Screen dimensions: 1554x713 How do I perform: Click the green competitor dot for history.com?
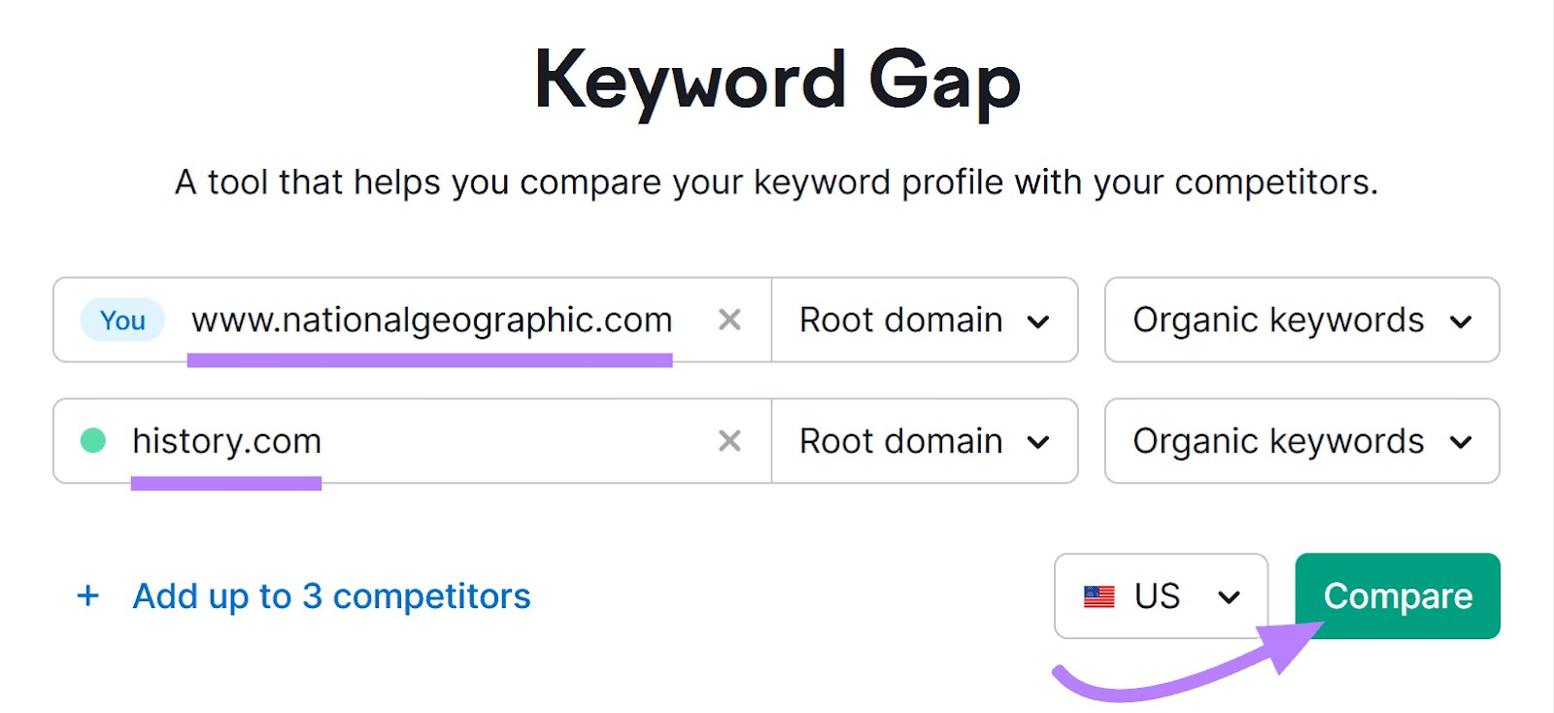click(x=93, y=441)
